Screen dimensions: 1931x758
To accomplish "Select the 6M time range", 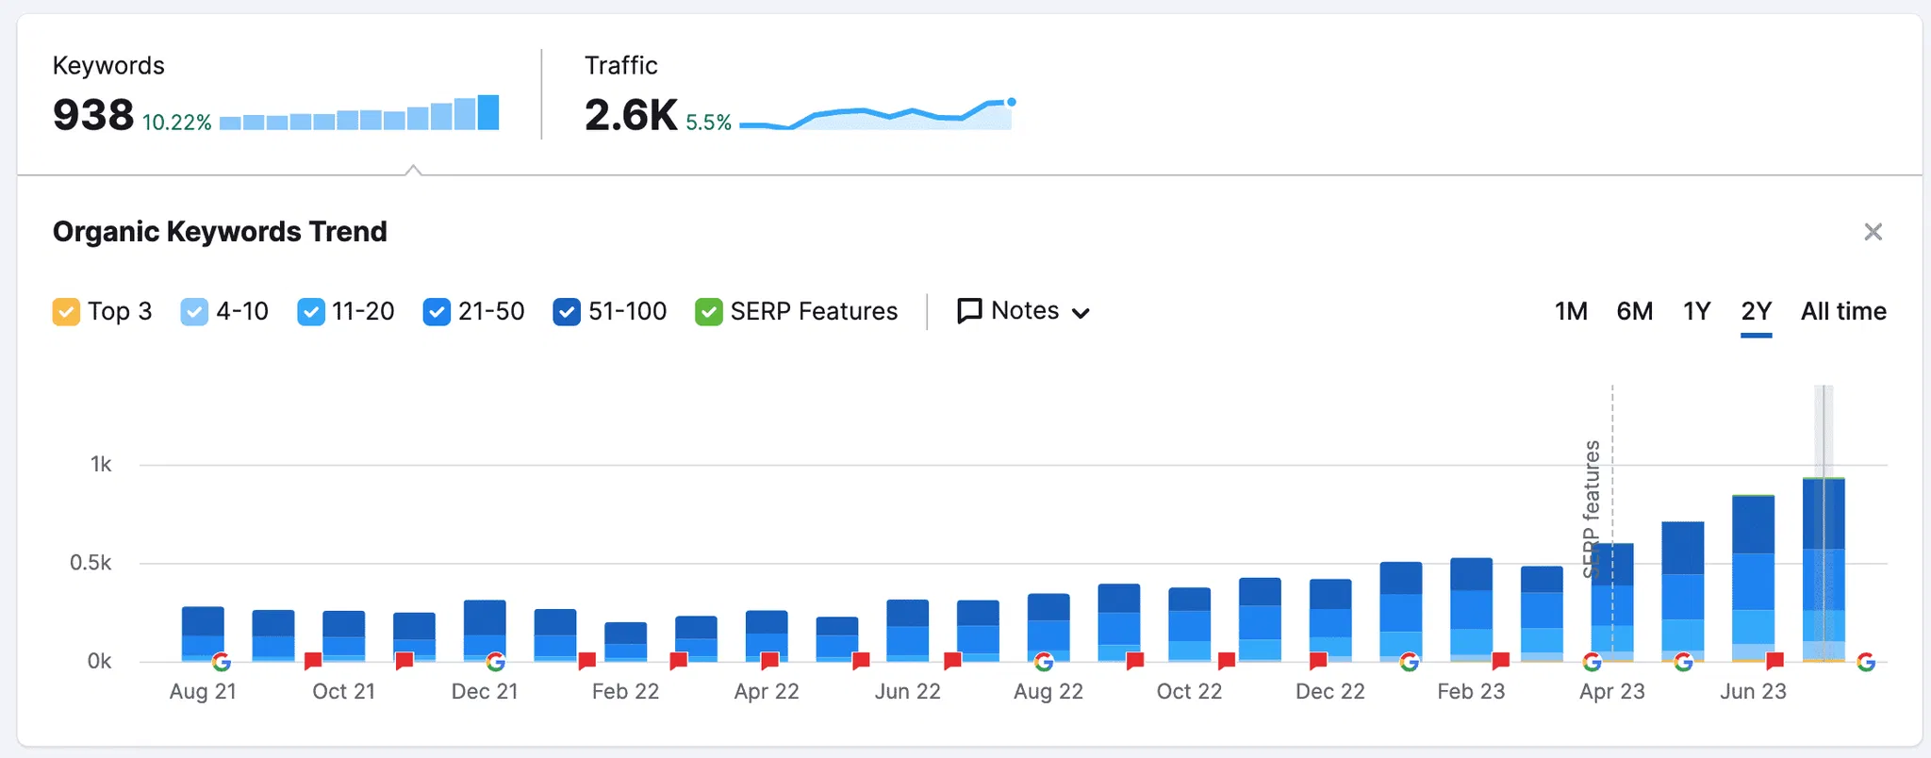I will pyautogui.click(x=1634, y=311).
